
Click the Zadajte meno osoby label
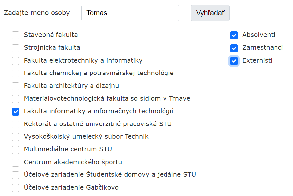37,13
